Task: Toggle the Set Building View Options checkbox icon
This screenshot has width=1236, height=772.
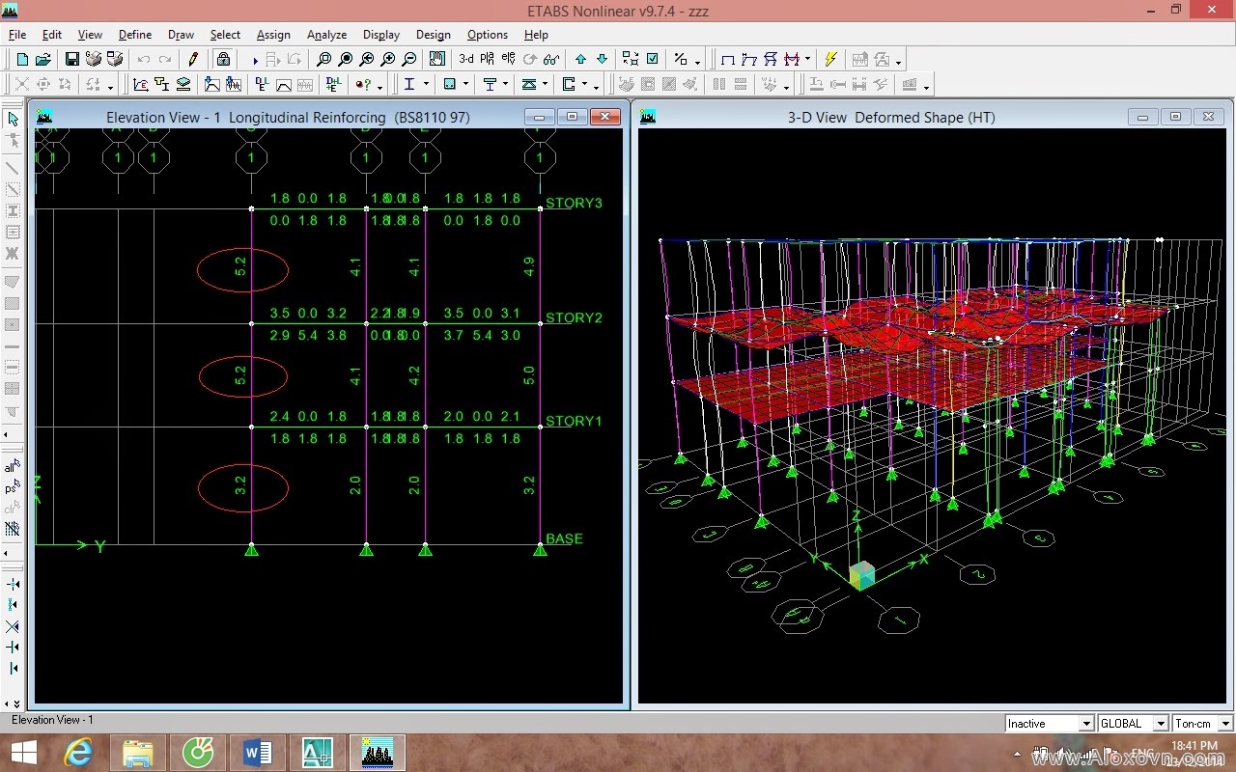Action: (653, 60)
